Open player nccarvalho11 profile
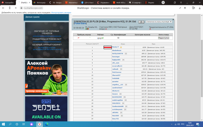Viewport: 203px width, 127px height. click(117, 66)
